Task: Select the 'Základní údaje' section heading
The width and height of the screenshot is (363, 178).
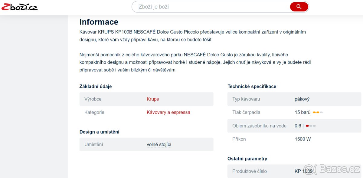Action: tap(96, 86)
